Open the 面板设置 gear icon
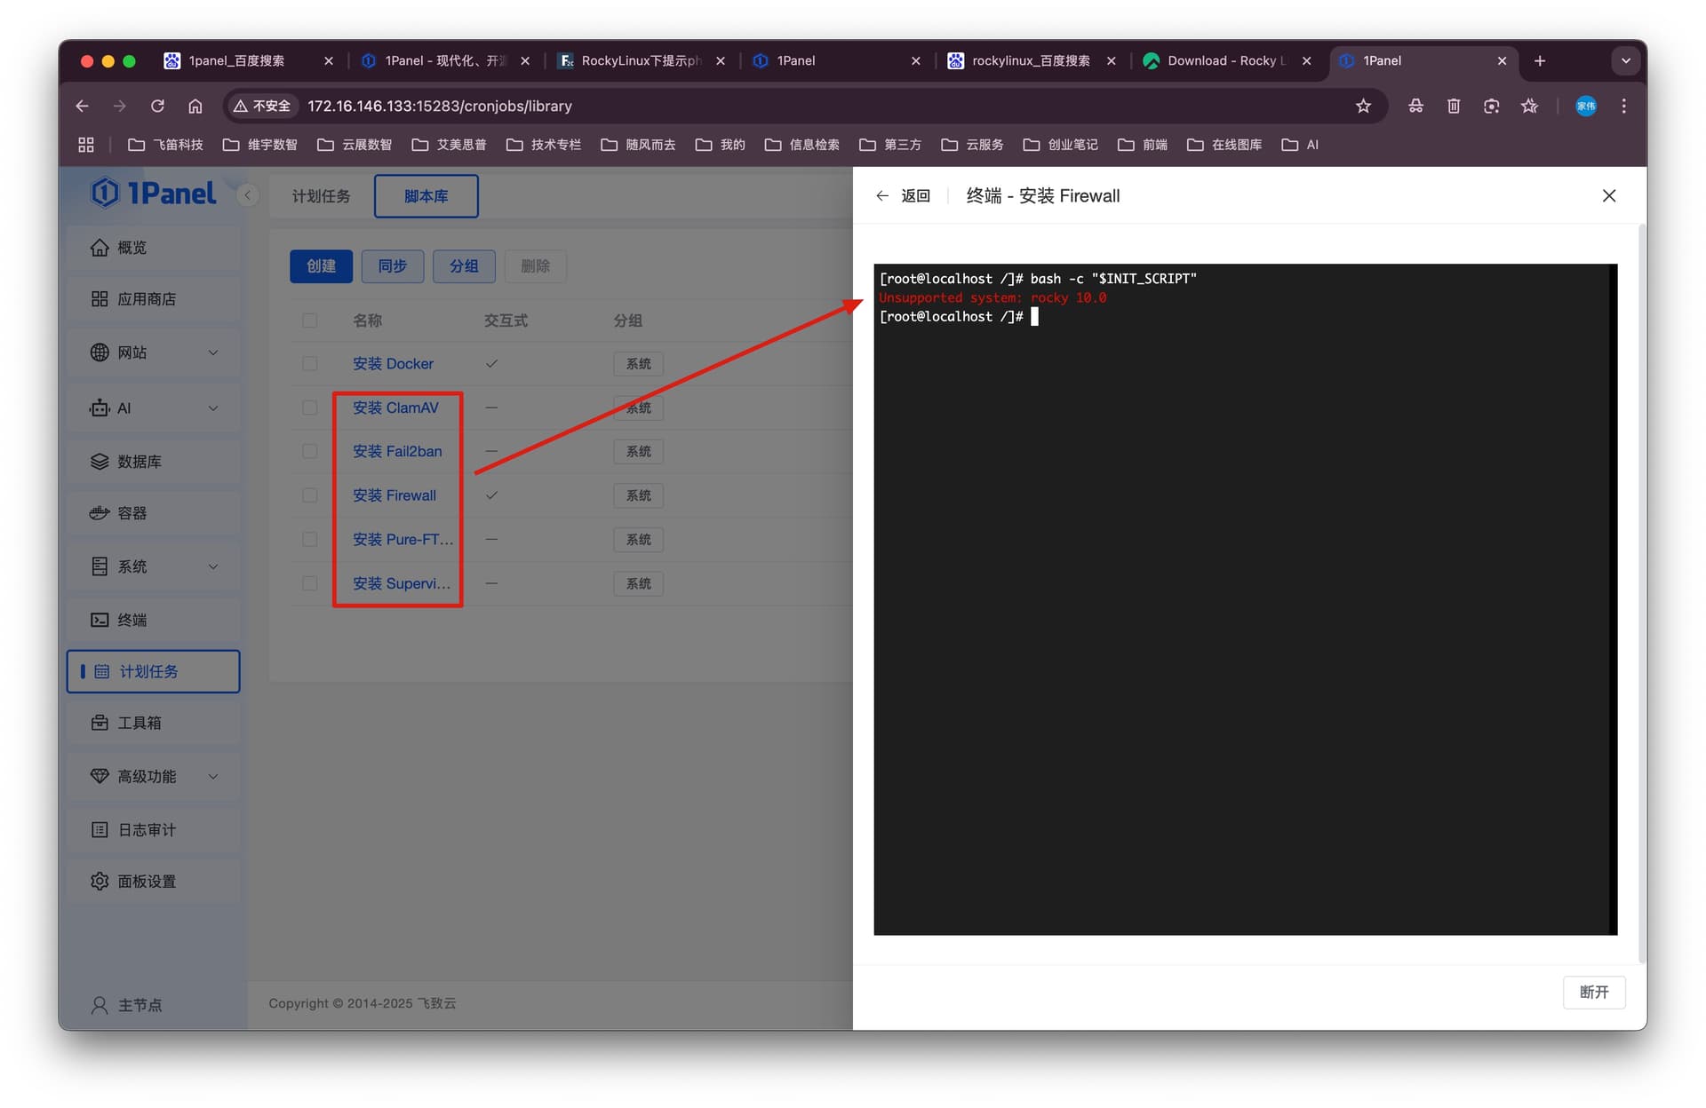 pos(100,881)
